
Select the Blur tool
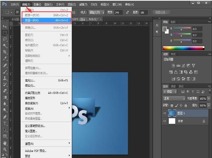click(x=5, y=104)
